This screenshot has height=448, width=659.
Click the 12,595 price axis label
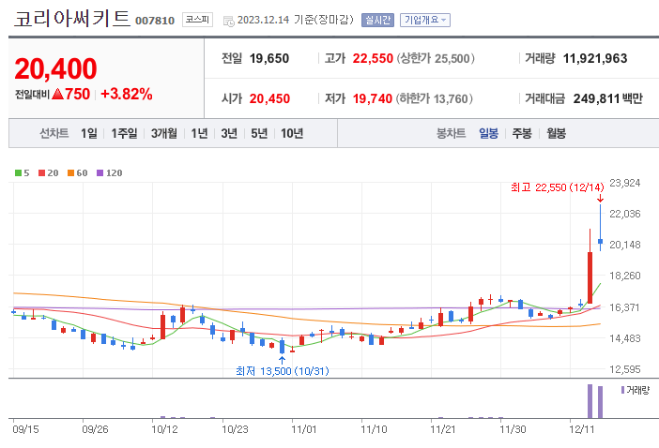(x=625, y=369)
